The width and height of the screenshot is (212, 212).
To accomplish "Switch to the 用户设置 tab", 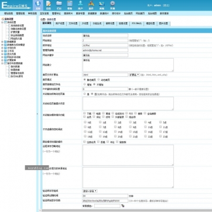I will click(x=60, y=23).
